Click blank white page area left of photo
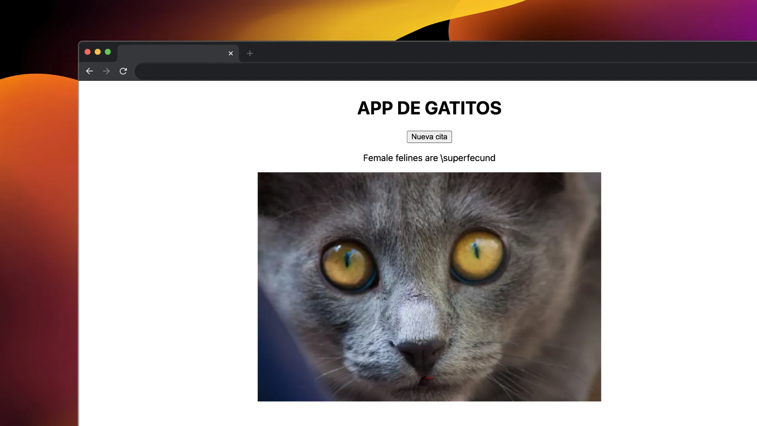The width and height of the screenshot is (757, 426). (166, 276)
